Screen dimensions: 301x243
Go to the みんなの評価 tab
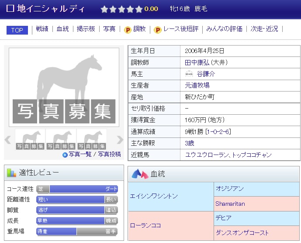[x=224, y=29]
